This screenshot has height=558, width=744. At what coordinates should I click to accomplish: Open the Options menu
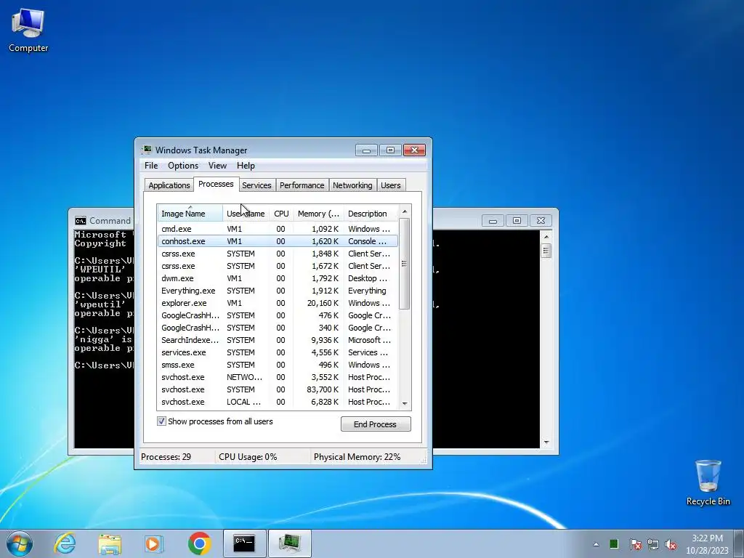pyautogui.click(x=183, y=166)
